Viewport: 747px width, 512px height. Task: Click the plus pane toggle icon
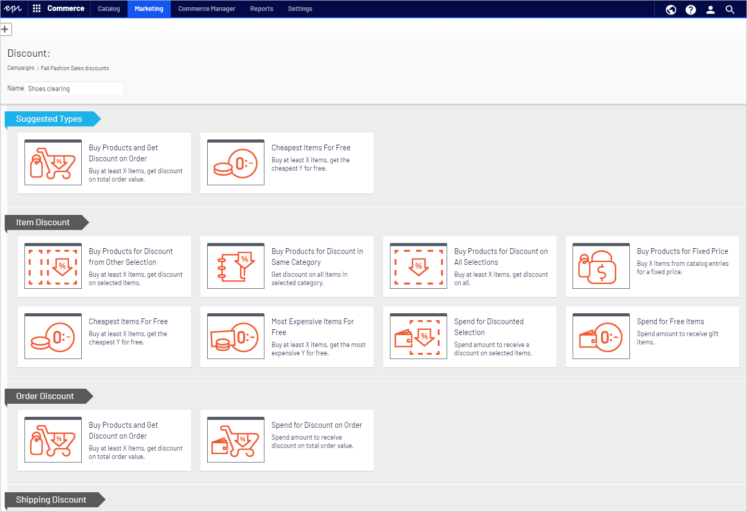click(5, 29)
